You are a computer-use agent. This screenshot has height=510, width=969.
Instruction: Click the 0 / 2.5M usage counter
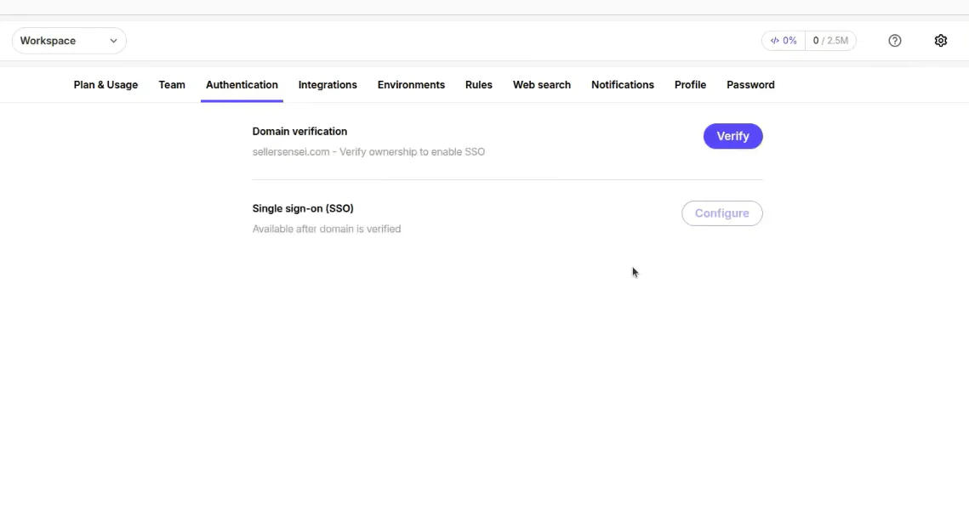(830, 41)
